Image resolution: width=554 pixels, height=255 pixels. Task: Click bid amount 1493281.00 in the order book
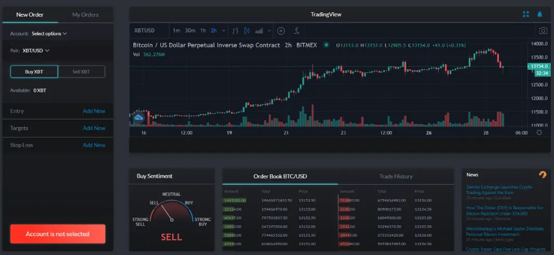[x=234, y=200]
